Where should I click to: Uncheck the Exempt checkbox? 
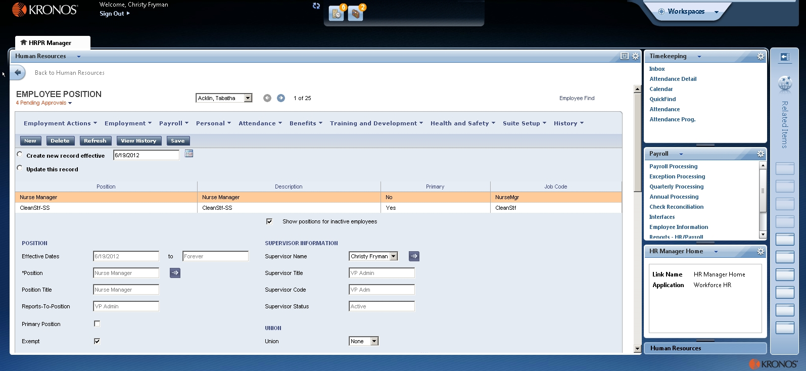[x=97, y=341]
